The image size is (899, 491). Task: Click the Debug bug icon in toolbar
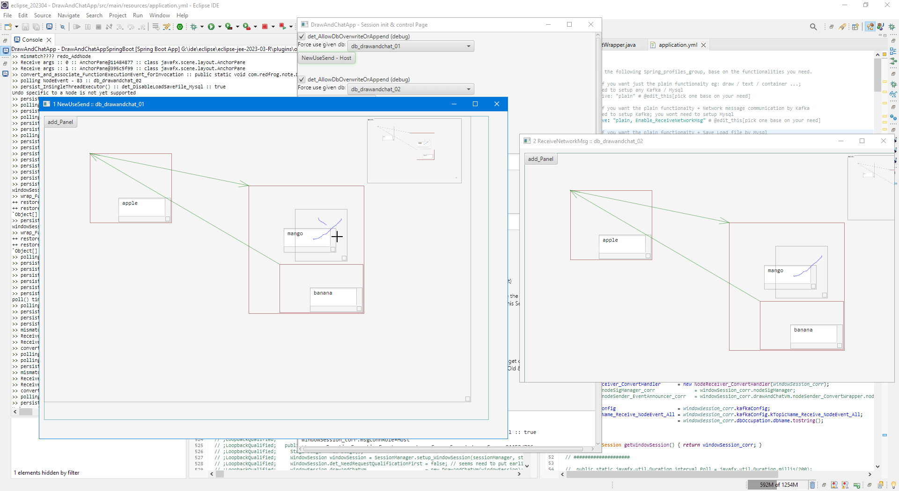click(x=193, y=27)
